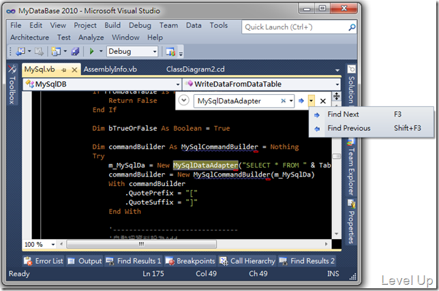Select Find Next in the popup menu
Image resolution: width=439 pixels, height=291 pixels.
pos(372,114)
